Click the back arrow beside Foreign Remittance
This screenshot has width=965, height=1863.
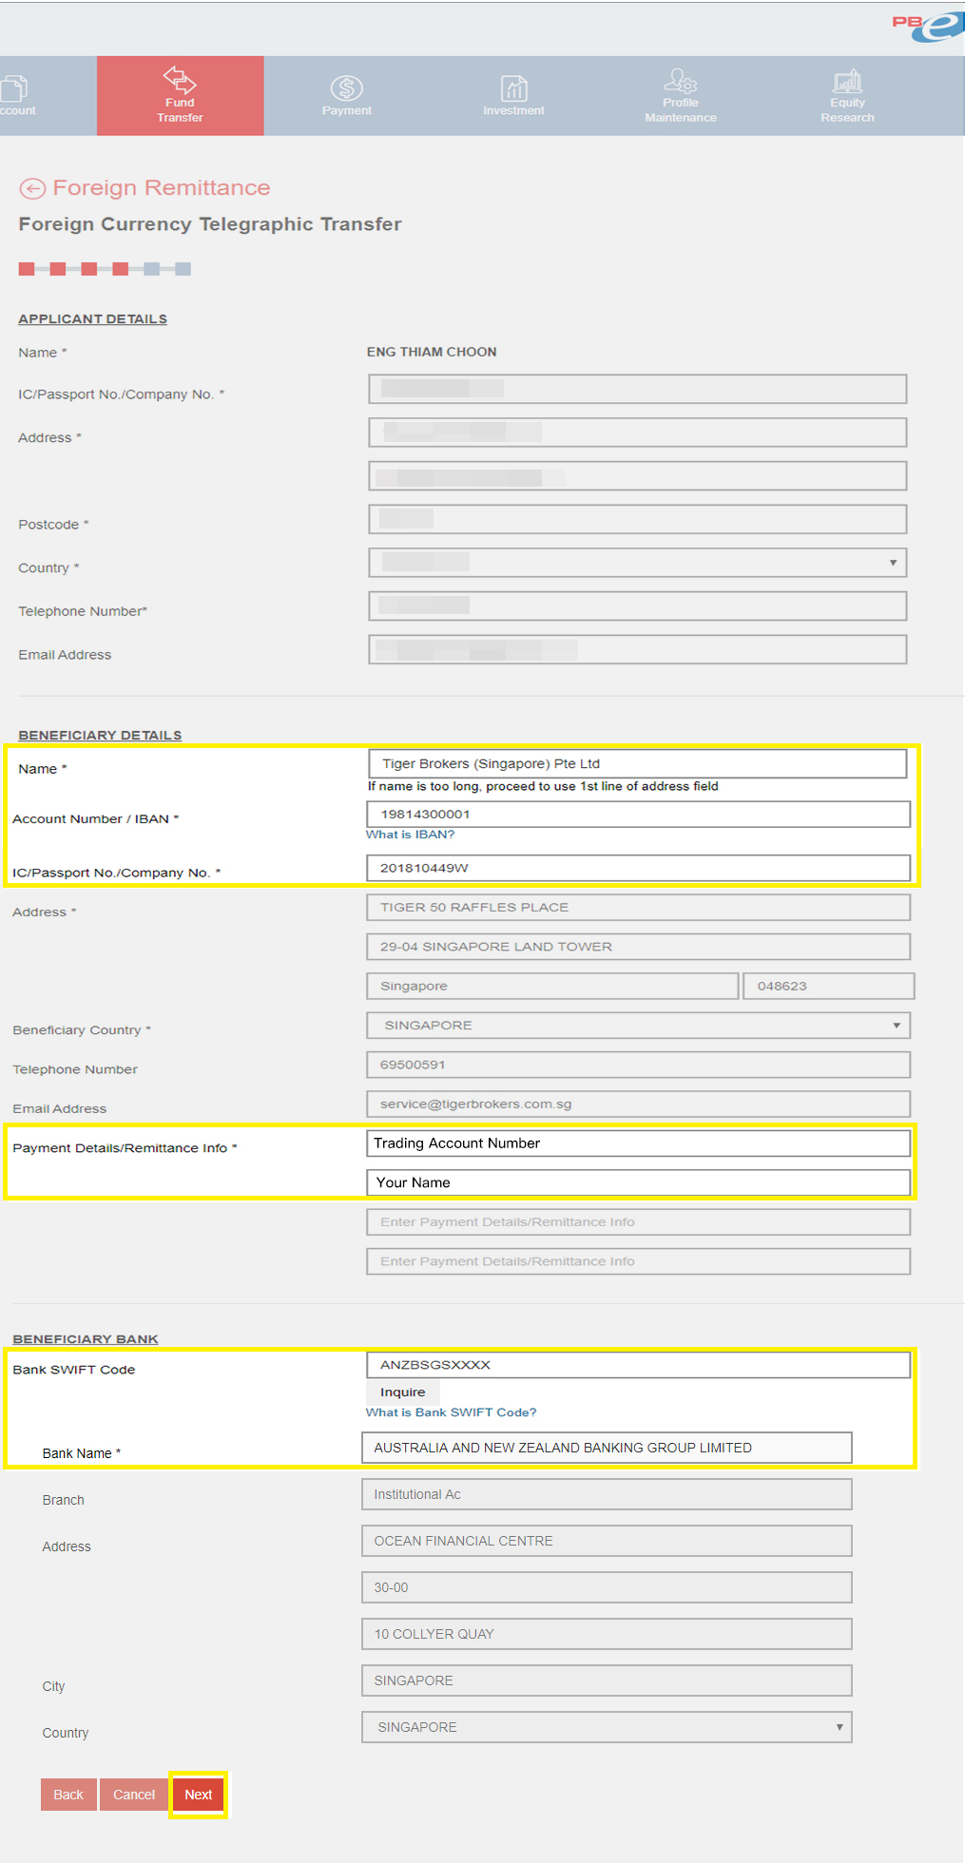click(x=32, y=188)
